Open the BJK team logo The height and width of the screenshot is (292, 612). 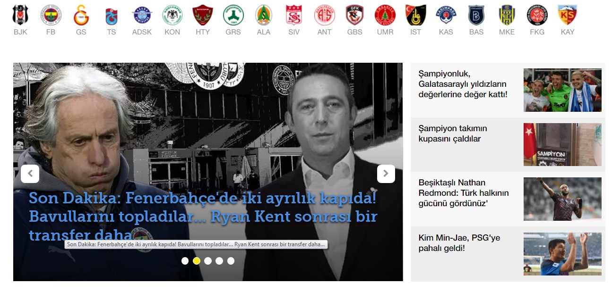tap(20, 15)
